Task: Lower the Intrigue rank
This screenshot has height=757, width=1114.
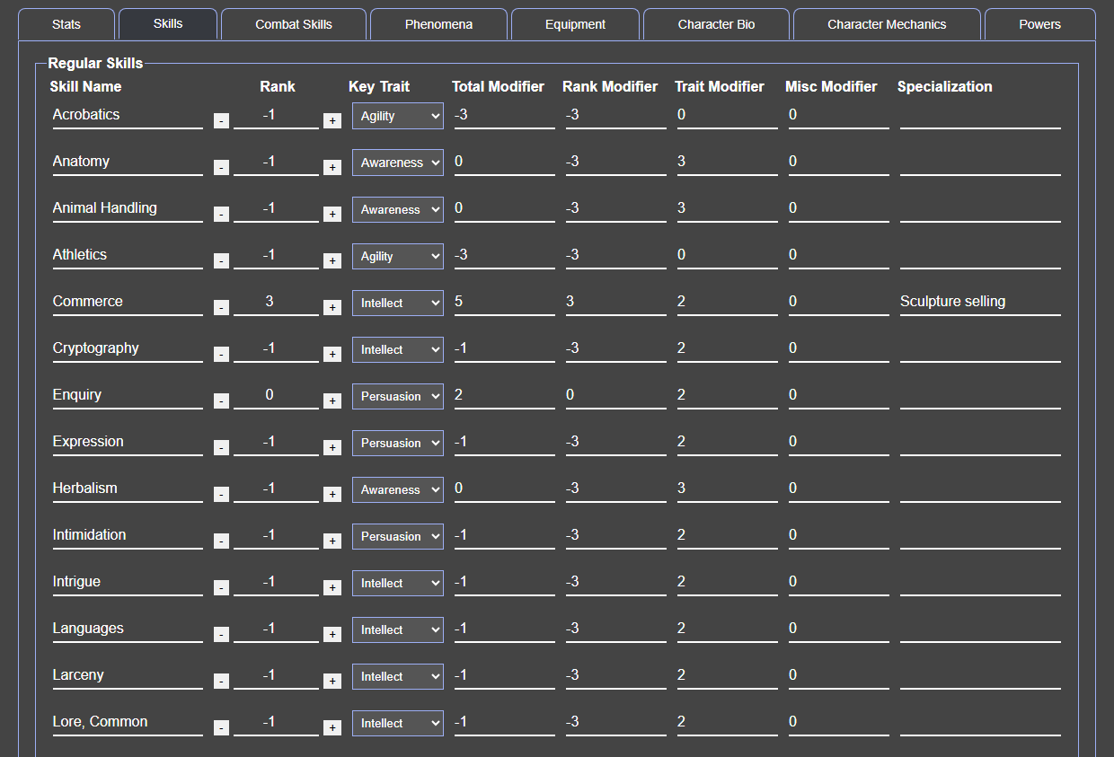Action: [221, 587]
